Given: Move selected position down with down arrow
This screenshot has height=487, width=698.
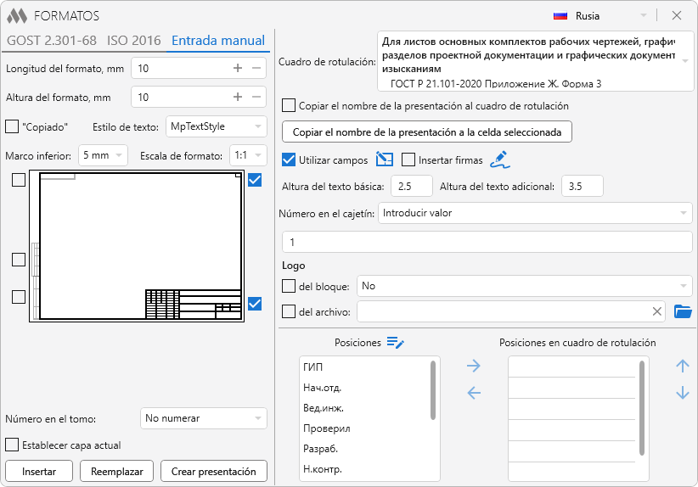Looking at the screenshot, I should (x=682, y=393).
